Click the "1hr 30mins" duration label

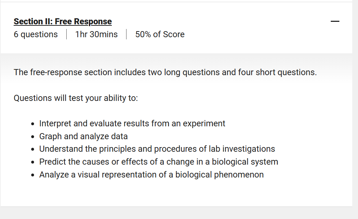pyautogui.click(x=96, y=34)
